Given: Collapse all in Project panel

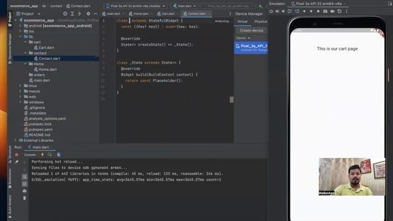Looking at the screenshot, I should click(x=79, y=14).
